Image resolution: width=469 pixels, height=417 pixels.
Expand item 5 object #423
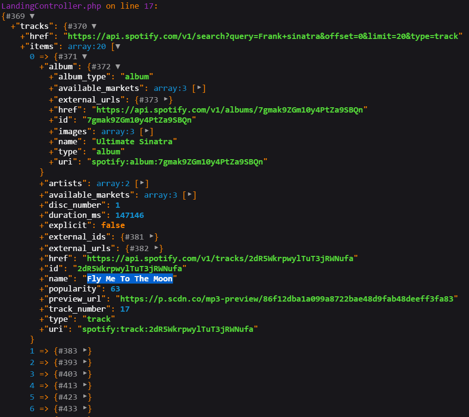pos(85,397)
